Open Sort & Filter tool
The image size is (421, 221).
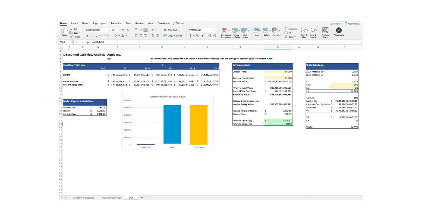coord(304,31)
